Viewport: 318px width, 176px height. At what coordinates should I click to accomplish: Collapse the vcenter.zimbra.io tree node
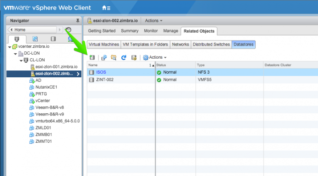coord(10,47)
